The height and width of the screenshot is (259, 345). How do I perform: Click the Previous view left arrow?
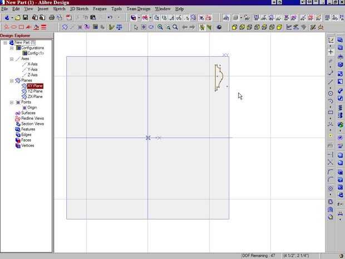(185, 27)
